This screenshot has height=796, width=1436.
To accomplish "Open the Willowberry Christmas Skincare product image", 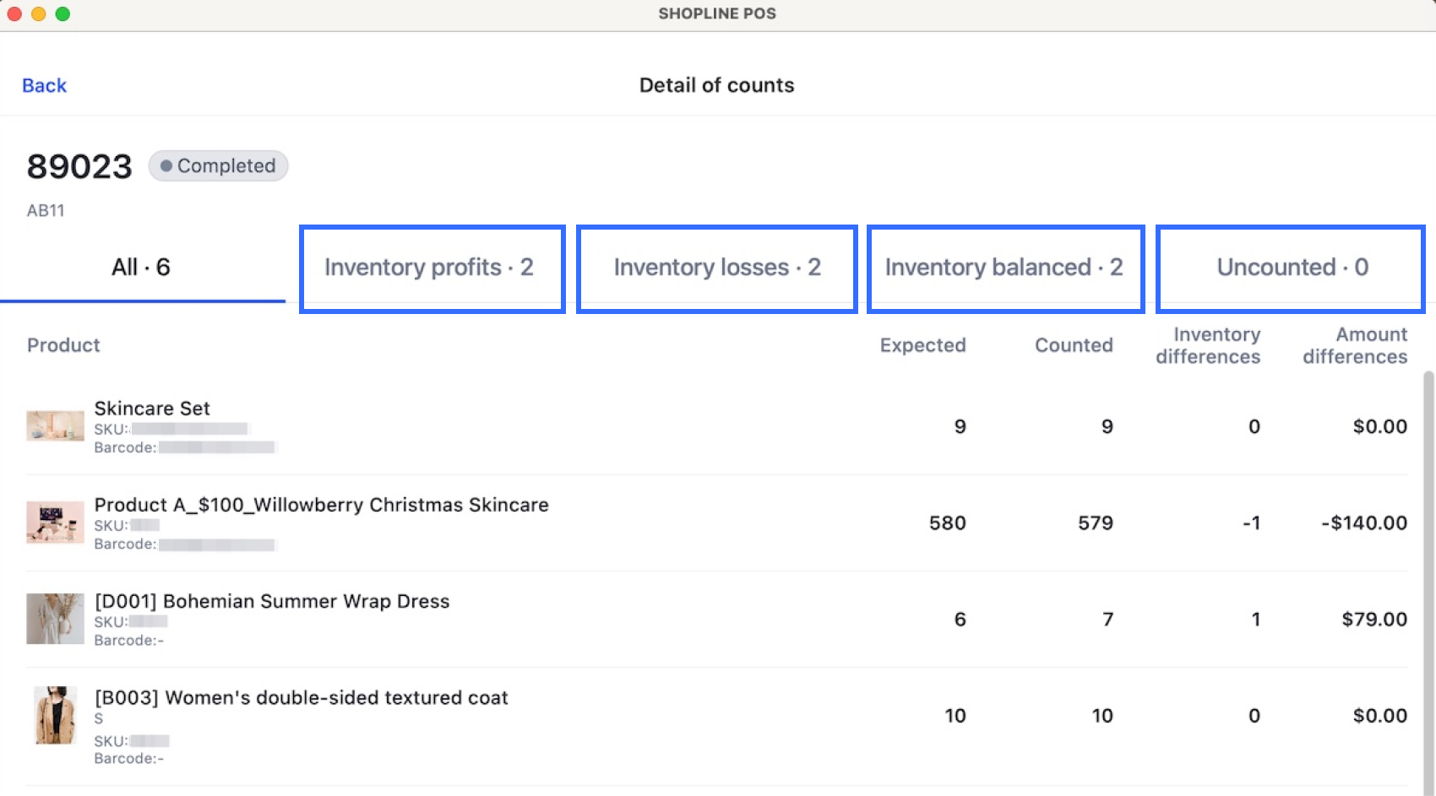I will click(x=55, y=523).
